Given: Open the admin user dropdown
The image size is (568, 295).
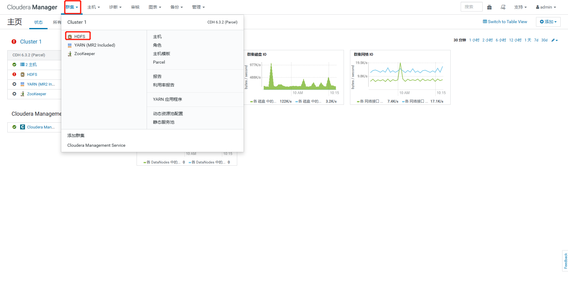Looking at the screenshot, I should (546, 7).
